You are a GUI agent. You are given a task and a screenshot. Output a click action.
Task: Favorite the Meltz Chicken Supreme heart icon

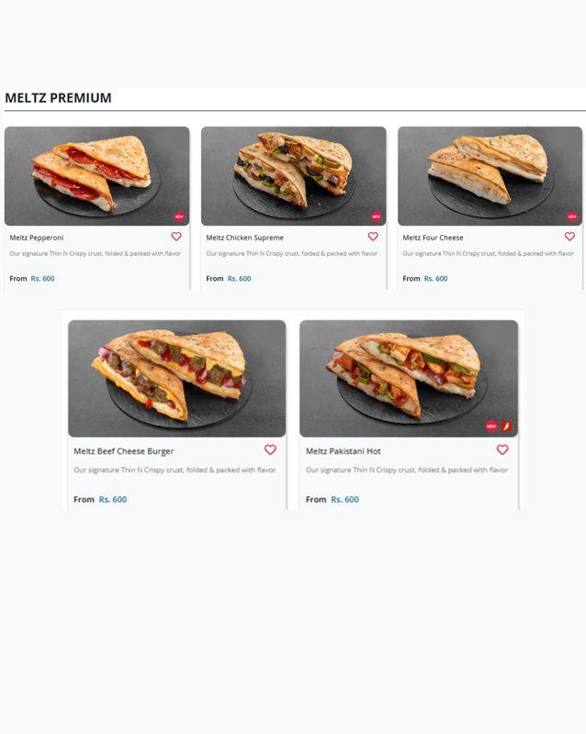373,237
